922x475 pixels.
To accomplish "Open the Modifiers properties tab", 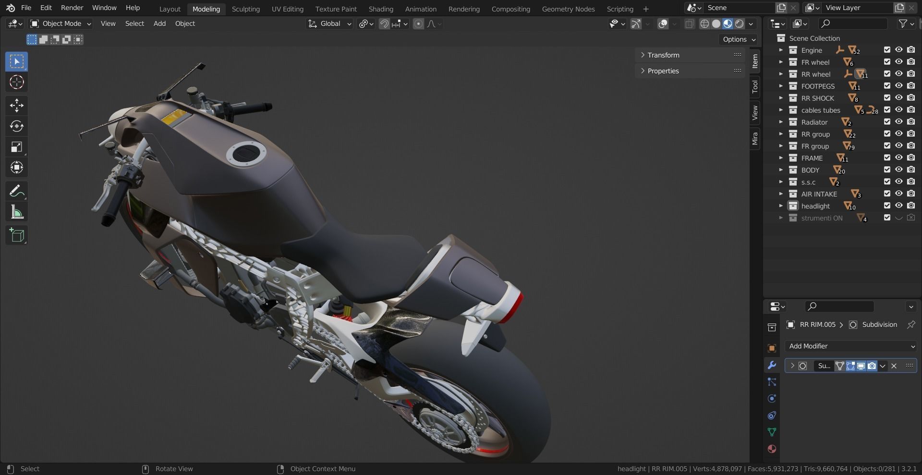I will [772, 365].
